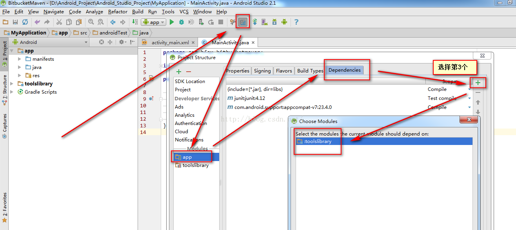Attach debugger to Android process icon

tap(201, 22)
